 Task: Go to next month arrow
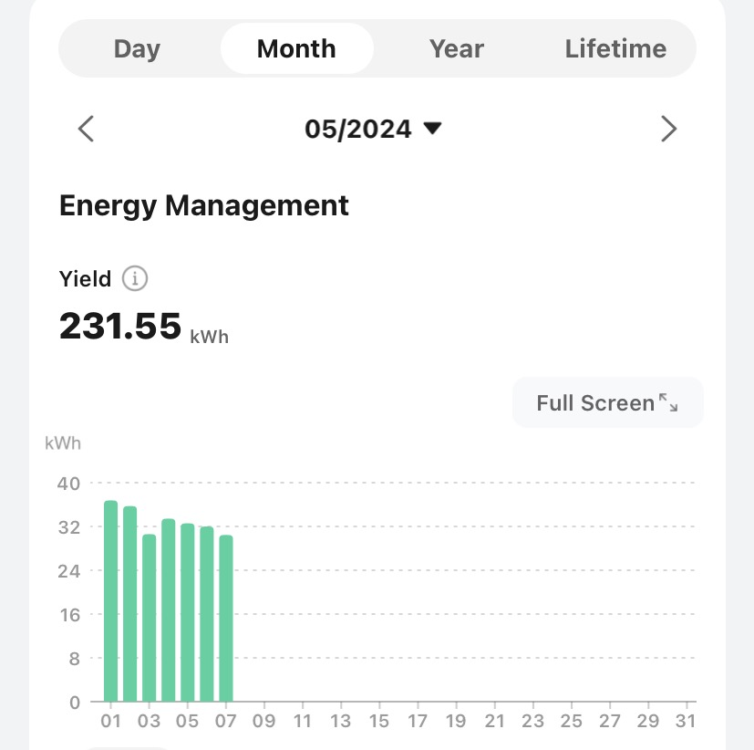point(668,130)
